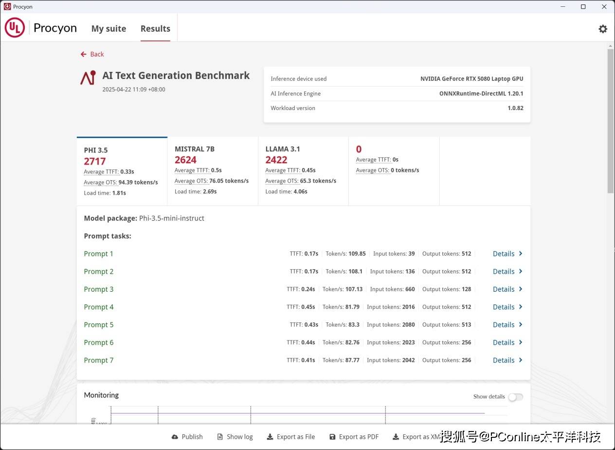Select the LLAMA 3.1 results tab
615x450 pixels.
tap(303, 170)
